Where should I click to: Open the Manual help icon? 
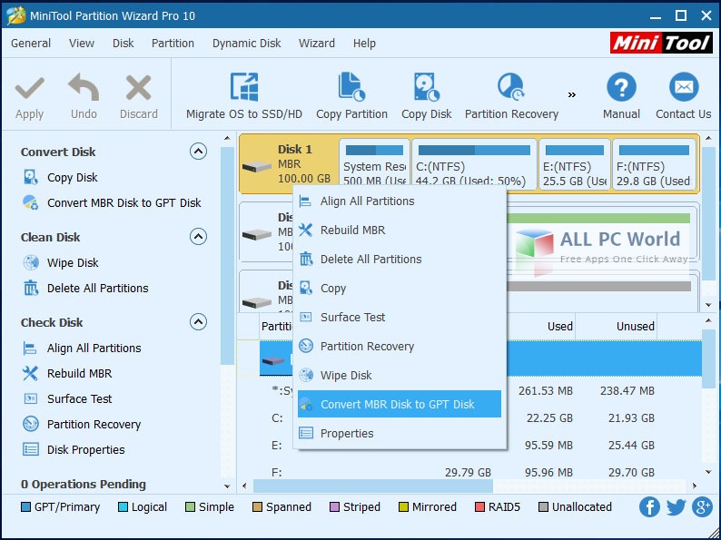point(621,87)
